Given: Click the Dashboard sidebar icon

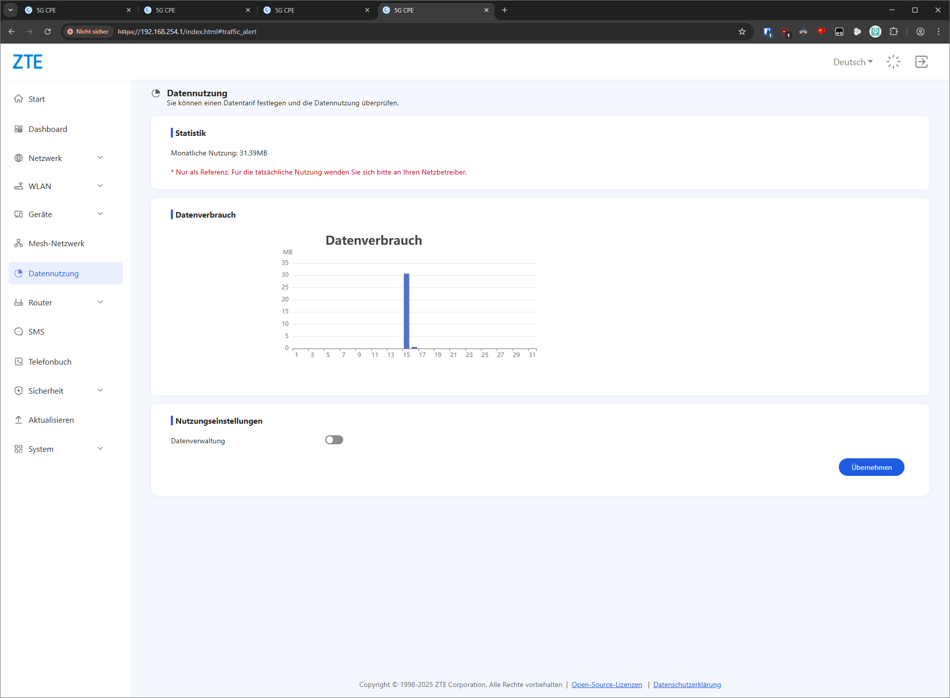Looking at the screenshot, I should tap(19, 129).
